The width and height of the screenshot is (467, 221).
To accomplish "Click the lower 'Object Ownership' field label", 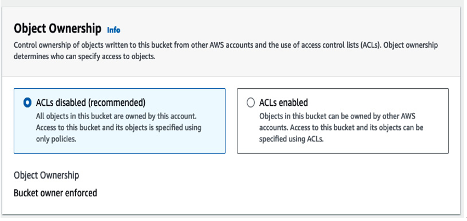I will pyautogui.click(x=47, y=175).
